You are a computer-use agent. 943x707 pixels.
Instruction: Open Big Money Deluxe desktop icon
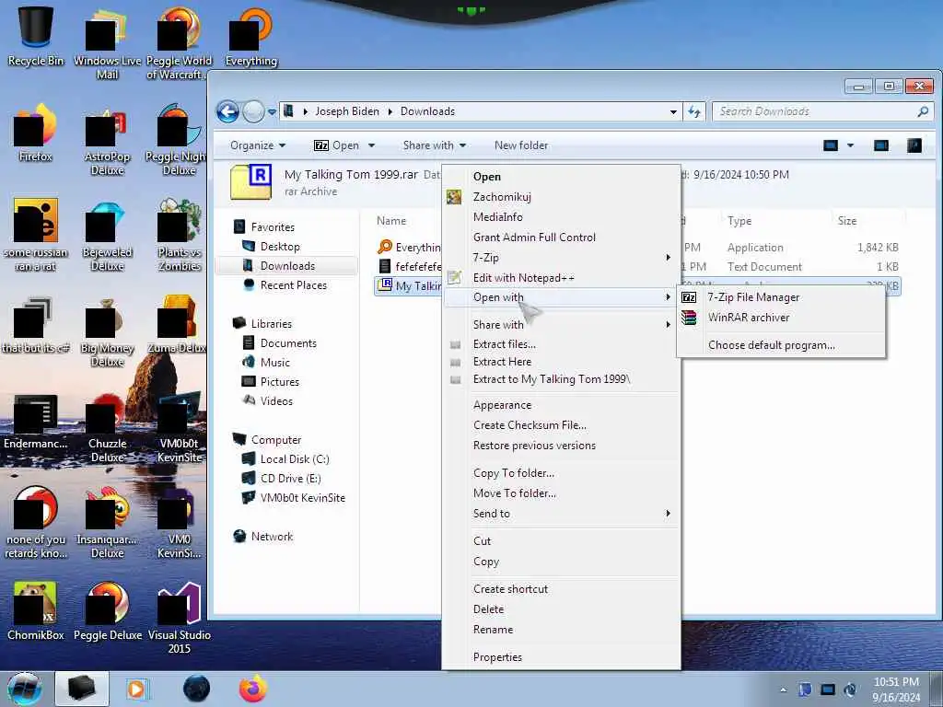(107, 331)
